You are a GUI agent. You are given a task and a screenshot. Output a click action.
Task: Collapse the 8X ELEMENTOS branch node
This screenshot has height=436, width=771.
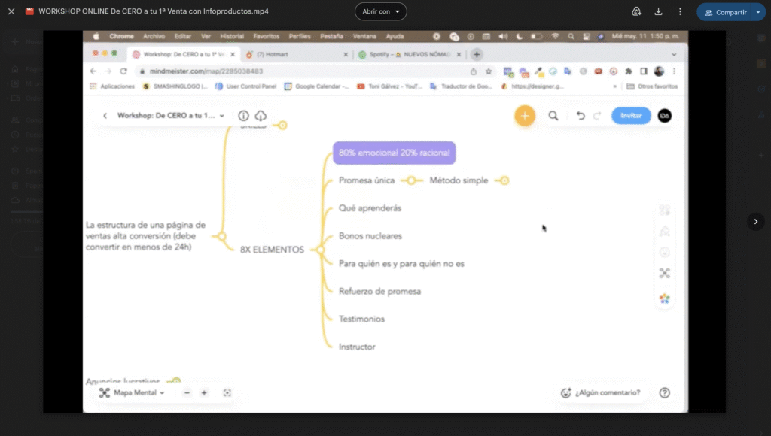(x=320, y=250)
